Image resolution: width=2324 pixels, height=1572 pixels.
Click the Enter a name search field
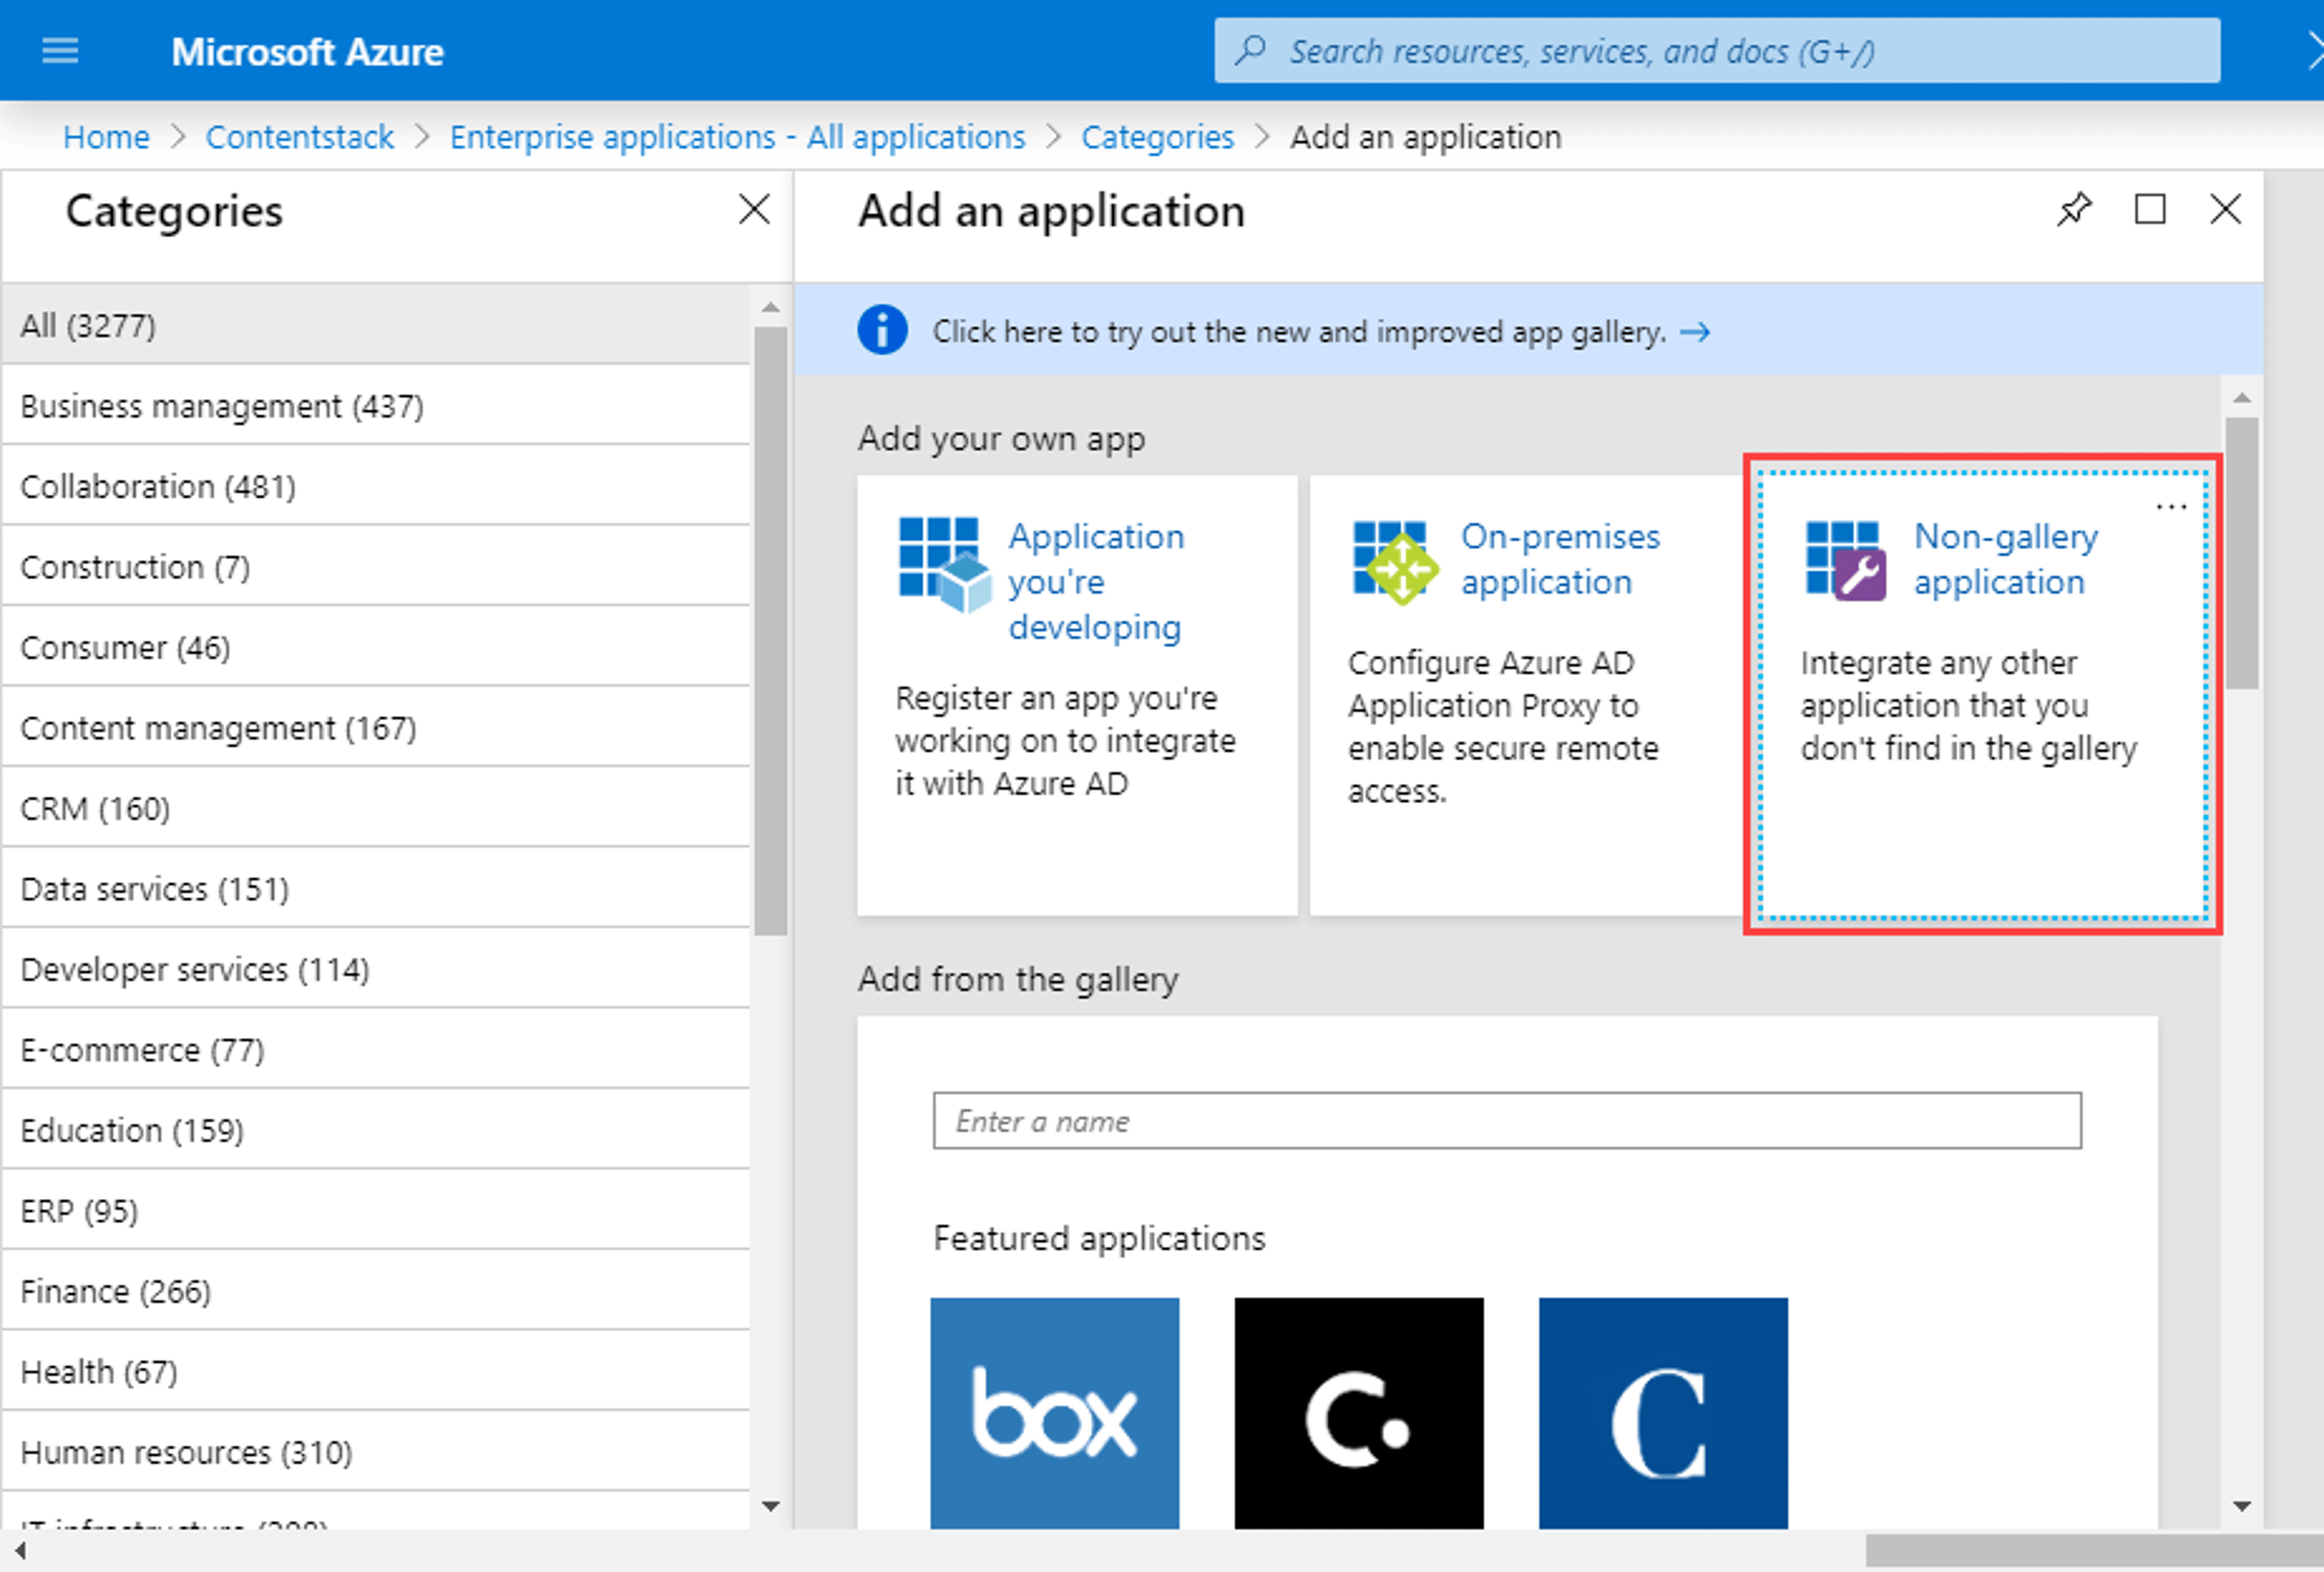1507,1121
